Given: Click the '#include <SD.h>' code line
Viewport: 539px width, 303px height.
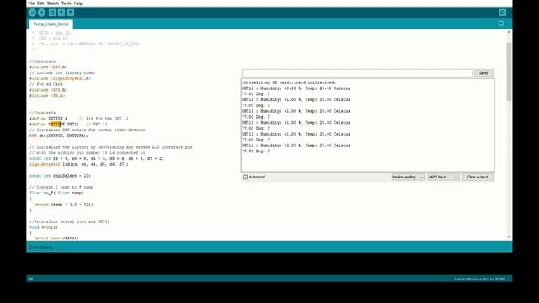Looking at the screenshot, I should click(x=47, y=96).
